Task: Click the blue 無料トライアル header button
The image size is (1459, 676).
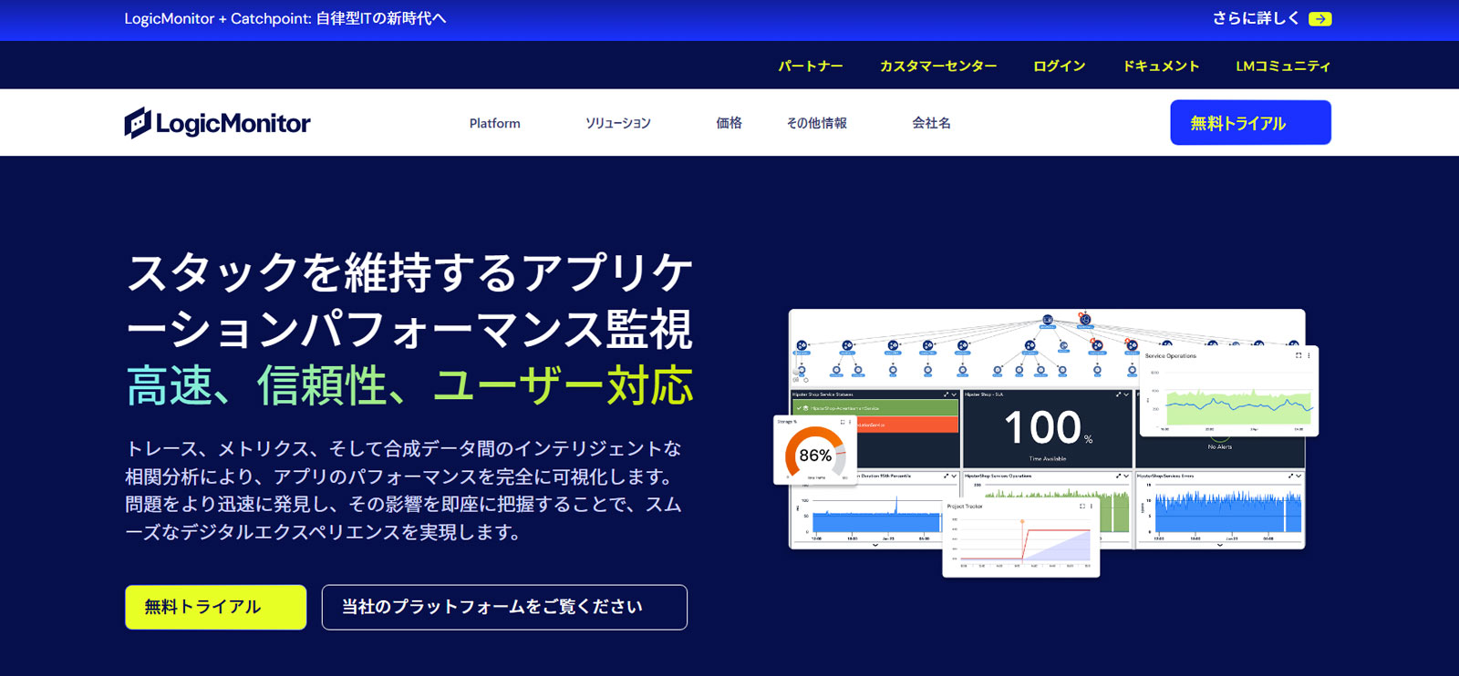Action: pos(1250,122)
